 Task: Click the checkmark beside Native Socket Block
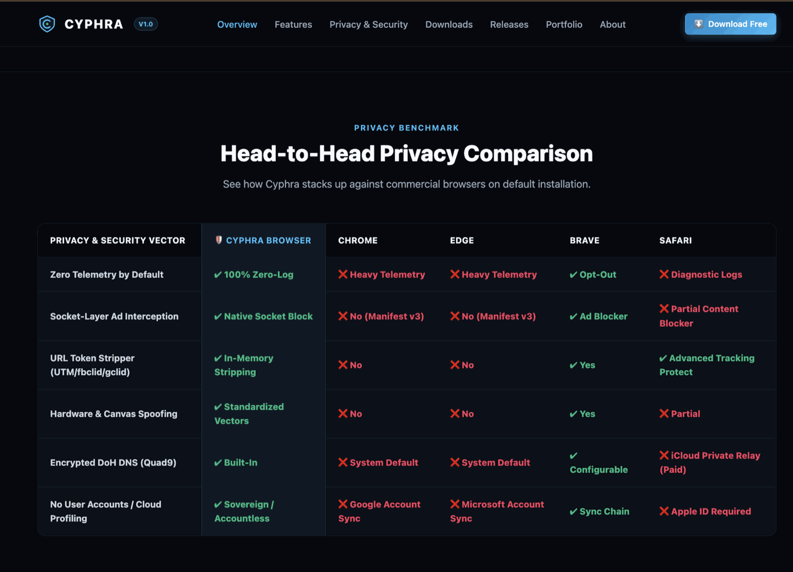point(218,317)
